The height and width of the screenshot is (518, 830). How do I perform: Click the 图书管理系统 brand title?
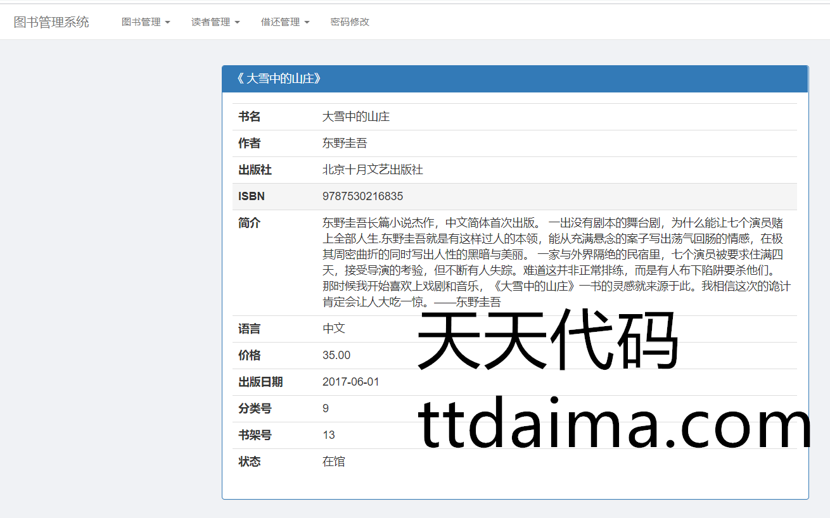[x=51, y=22]
